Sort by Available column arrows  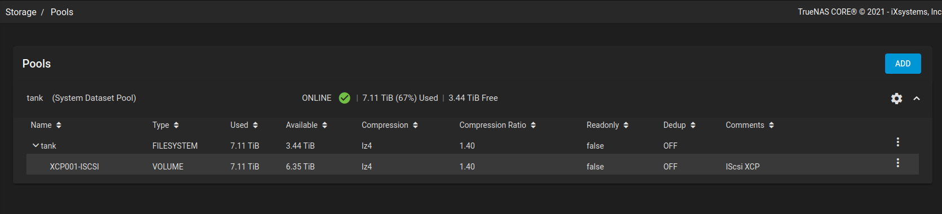325,125
